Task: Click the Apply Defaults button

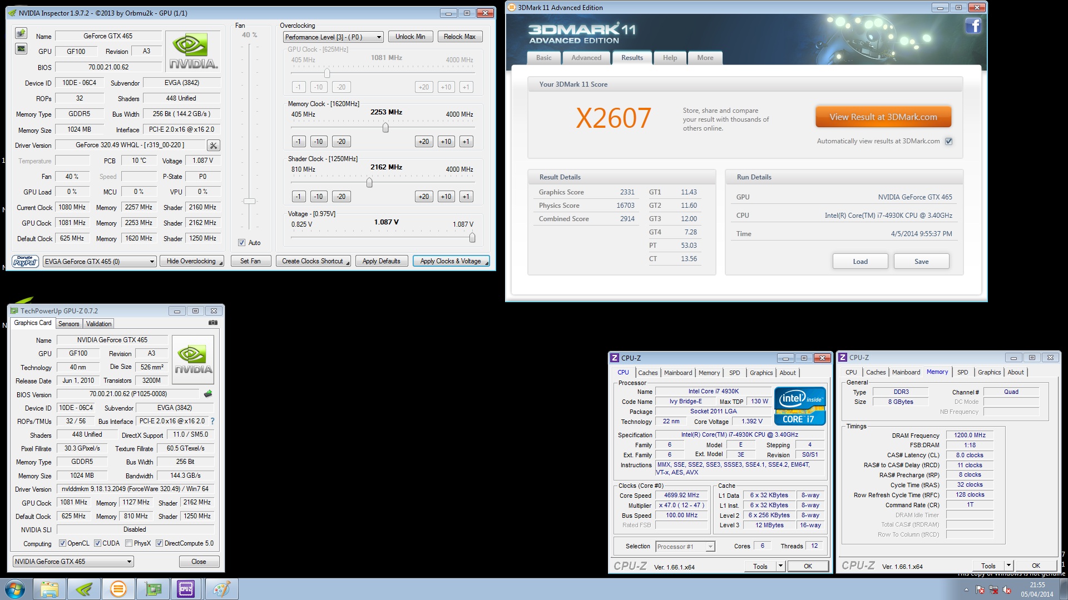Action: [382, 261]
